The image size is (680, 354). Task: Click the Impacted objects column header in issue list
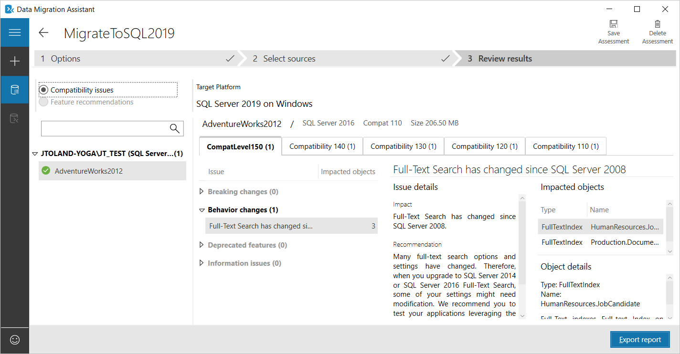point(348,172)
